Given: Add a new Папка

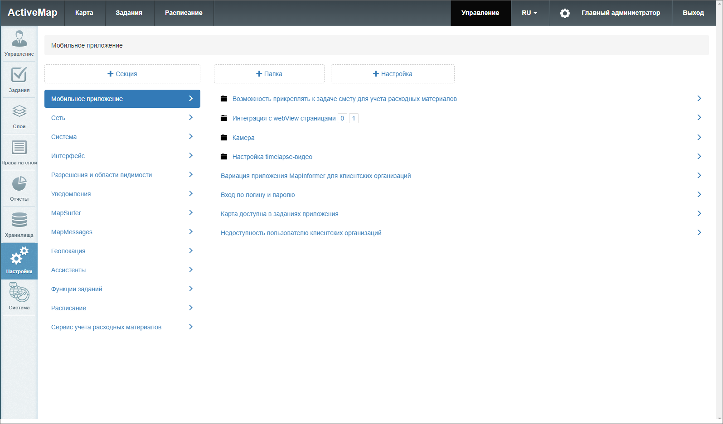Looking at the screenshot, I should [269, 74].
